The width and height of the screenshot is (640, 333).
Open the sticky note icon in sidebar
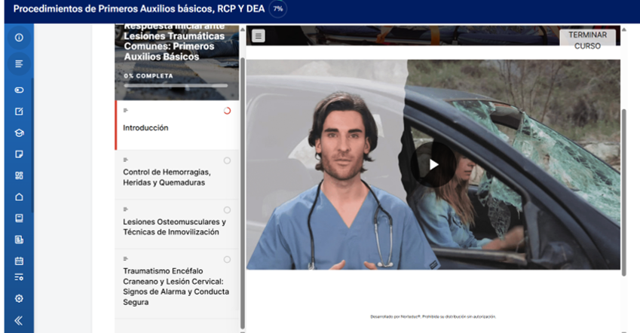[x=19, y=154]
